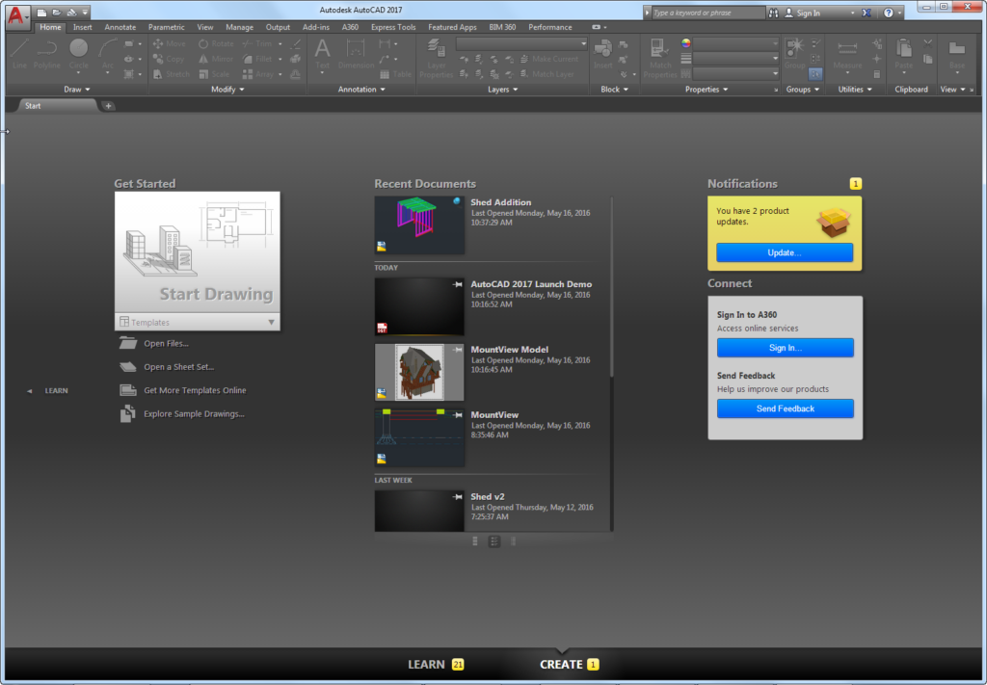Screen dimensions: 987x685
Task: Open the Featured Apps ribbon tab
Action: click(452, 27)
